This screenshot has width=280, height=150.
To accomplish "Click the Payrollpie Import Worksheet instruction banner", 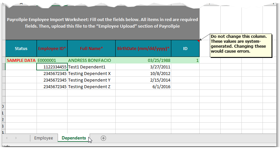I will (x=102, y=23).
